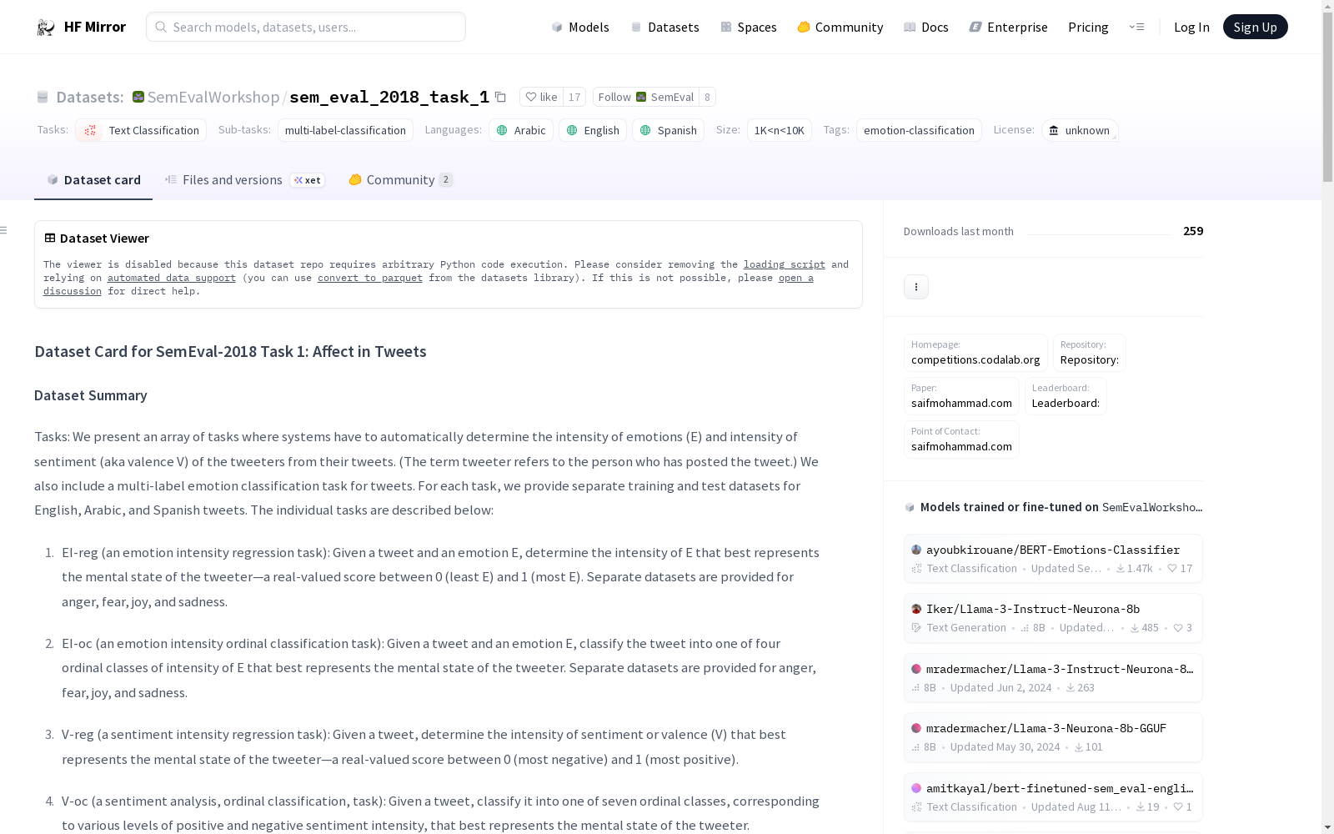Image resolution: width=1334 pixels, height=834 pixels.
Task: Open the mradermacher/Llama-3-Neurona-8b-GGUF model
Action: tap(1053, 737)
